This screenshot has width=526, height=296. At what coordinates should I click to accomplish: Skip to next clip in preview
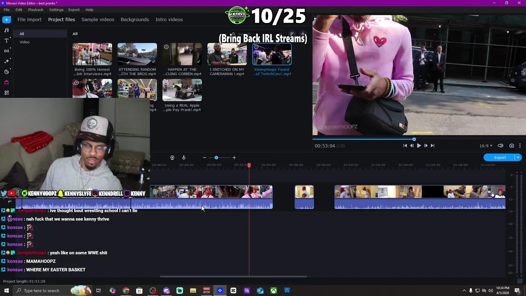click(x=432, y=146)
